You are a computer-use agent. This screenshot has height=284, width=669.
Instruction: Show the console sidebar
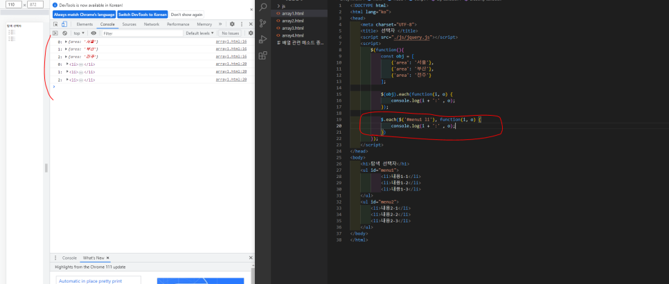[x=55, y=33]
